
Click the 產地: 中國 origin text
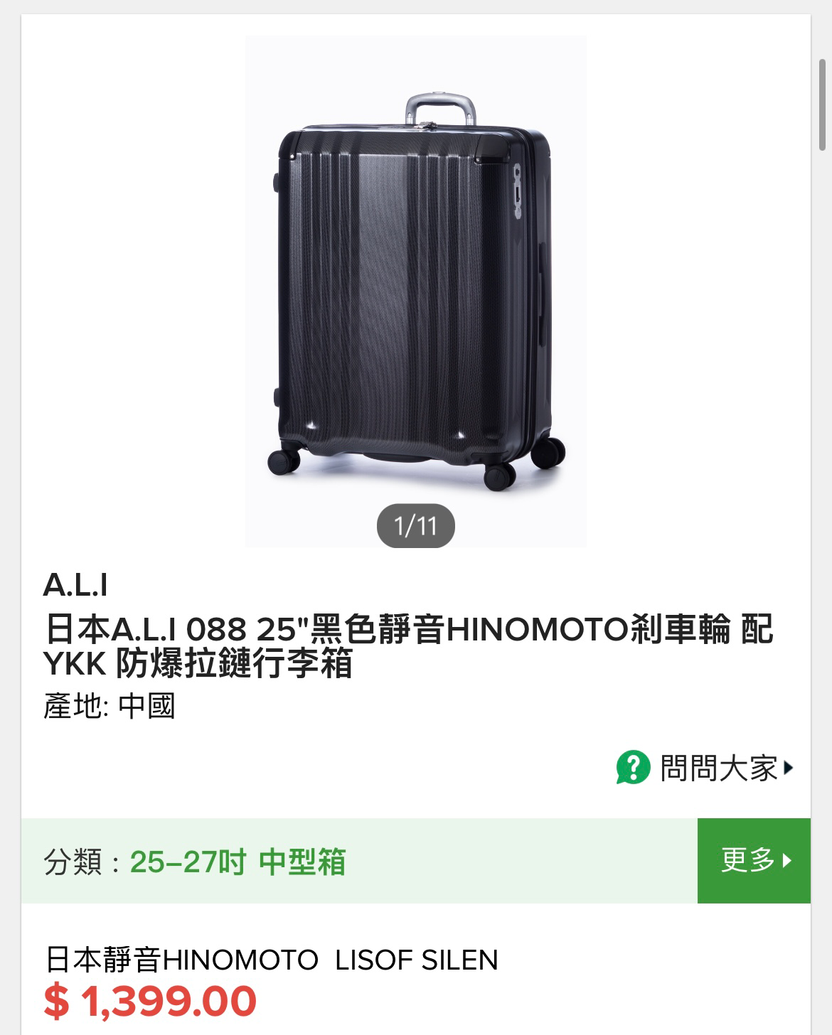coord(110,706)
